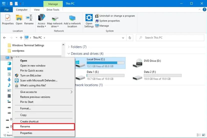Navigate up using the Up arrow
Screen dimensions: 207x138
click(x=21, y=38)
